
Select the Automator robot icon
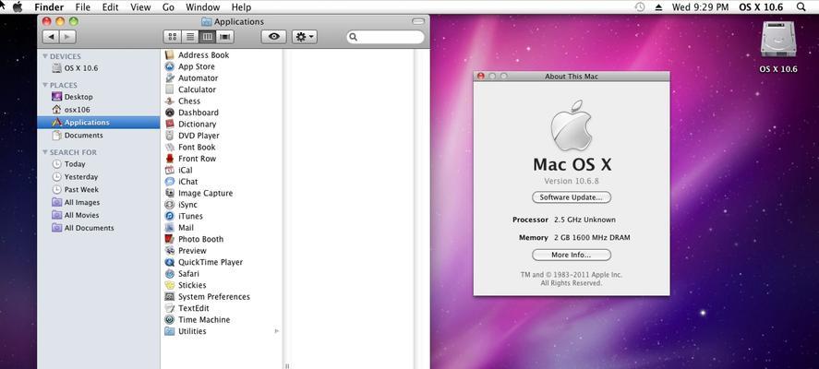(x=169, y=77)
